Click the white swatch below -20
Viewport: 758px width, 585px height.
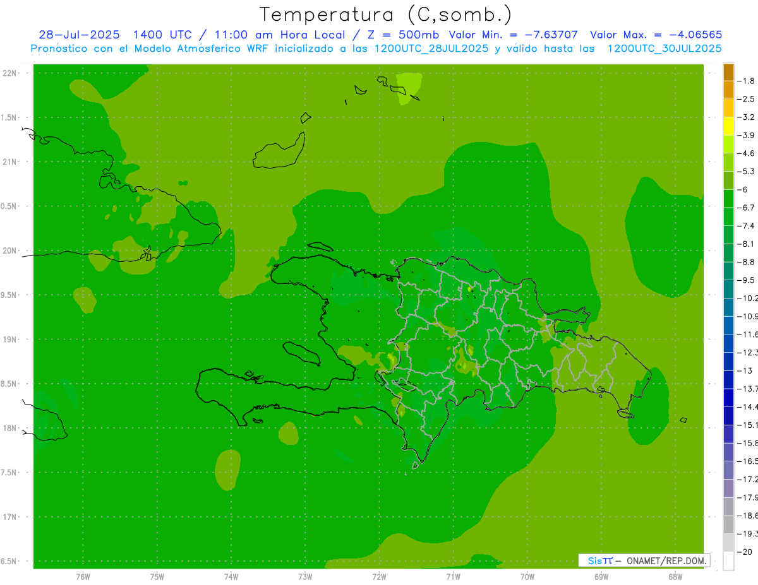coord(728,561)
